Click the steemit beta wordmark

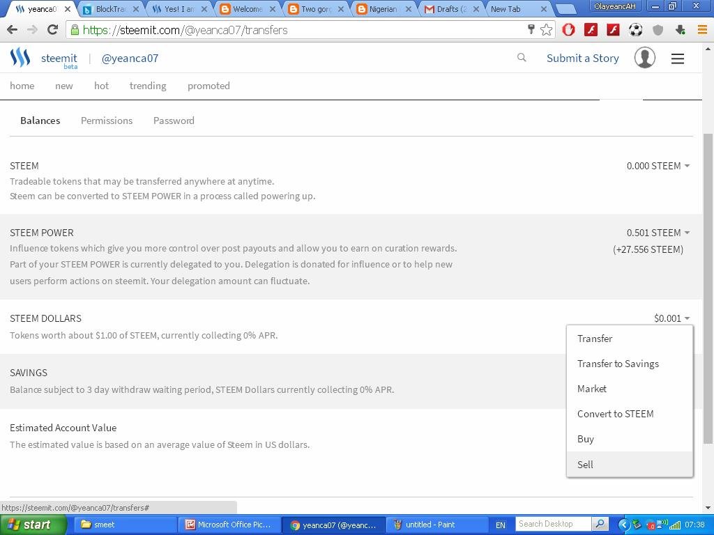[59, 60]
